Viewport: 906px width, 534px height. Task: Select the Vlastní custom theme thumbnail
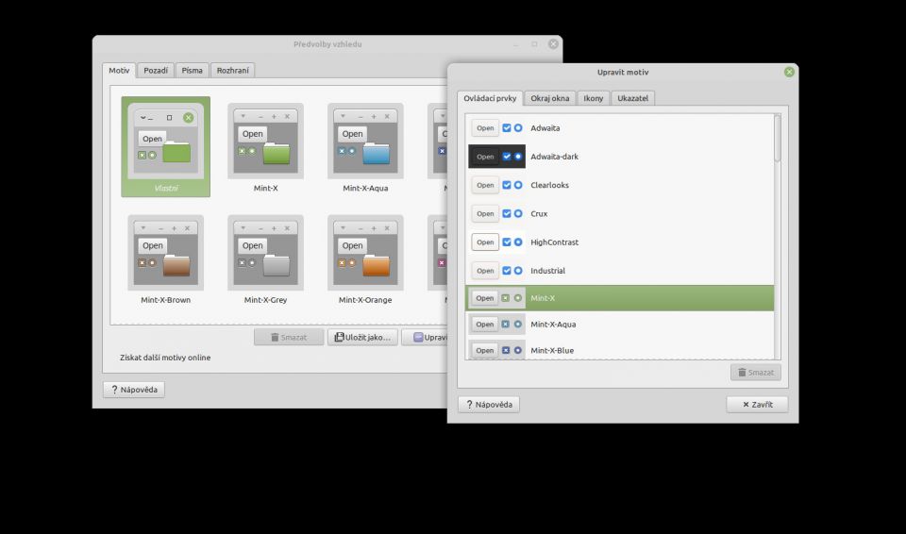click(165, 147)
